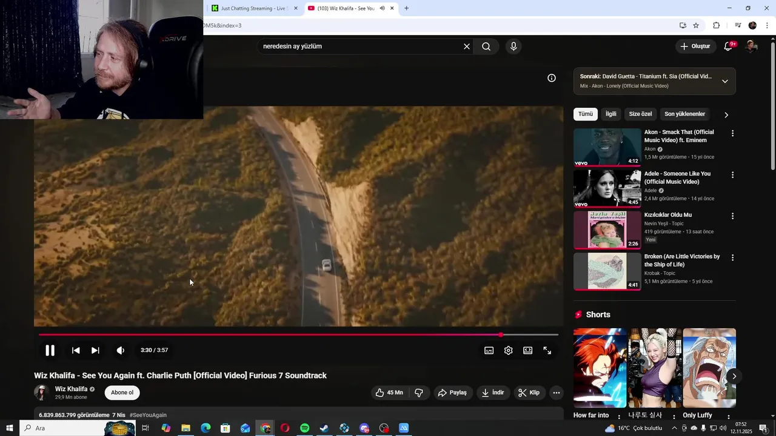Dislike the video
776x436 pixels.
(x=419, y=392)
